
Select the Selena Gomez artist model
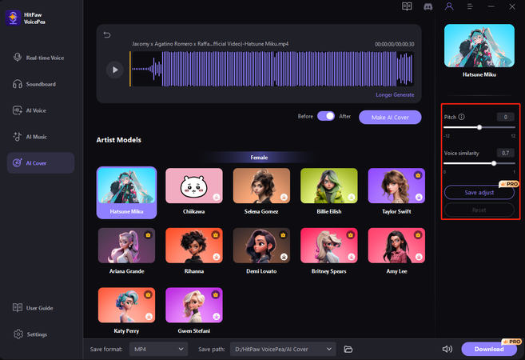[261, 191]
